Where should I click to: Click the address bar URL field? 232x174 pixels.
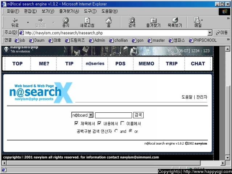(x=113, y=33)
